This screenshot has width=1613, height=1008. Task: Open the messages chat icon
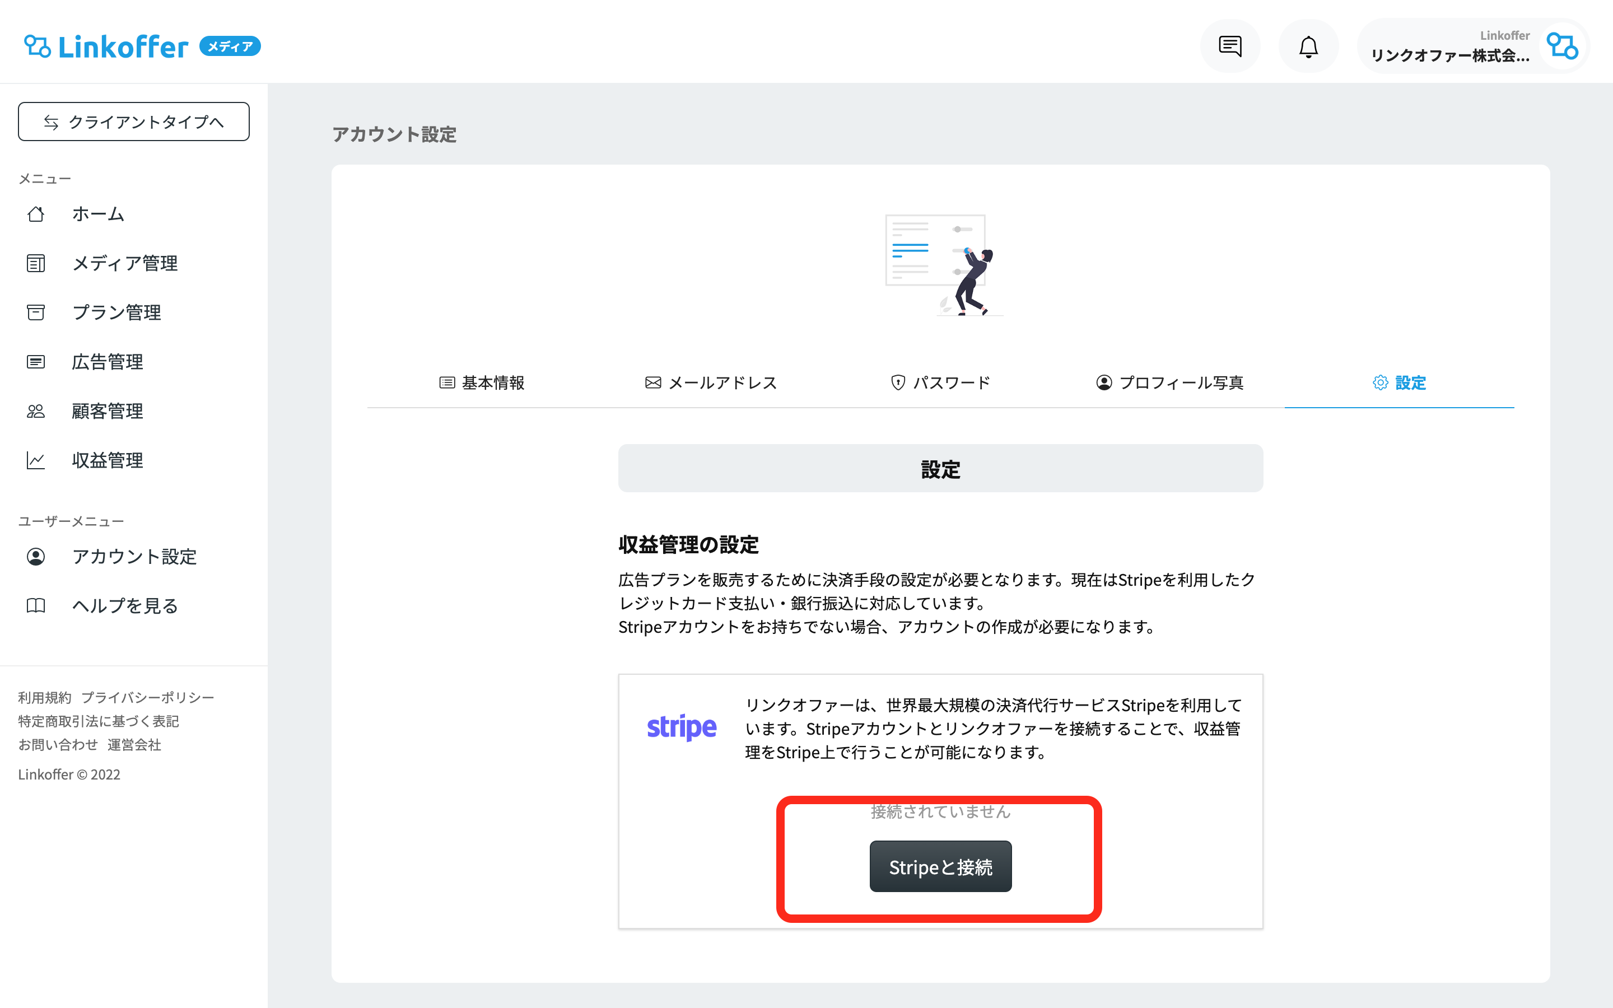[x=1230, y=46]
